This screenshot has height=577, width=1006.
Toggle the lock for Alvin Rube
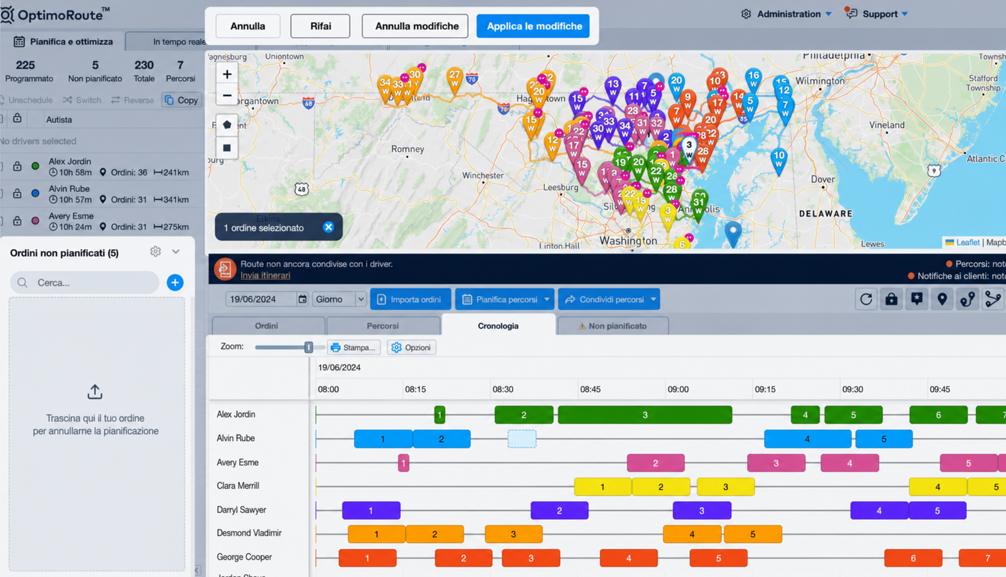coord(17,193)
